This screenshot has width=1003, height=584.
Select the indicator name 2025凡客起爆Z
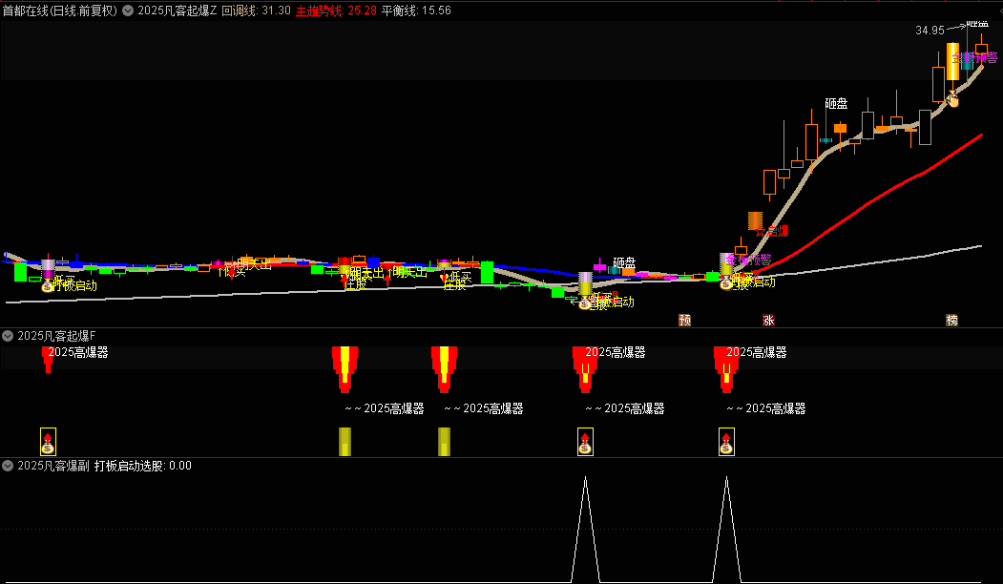tap(178, 10)
